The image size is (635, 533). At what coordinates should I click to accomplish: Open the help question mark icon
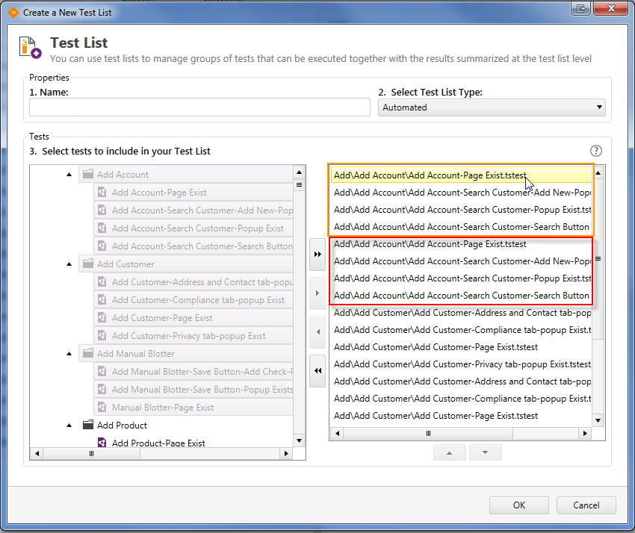596,151
